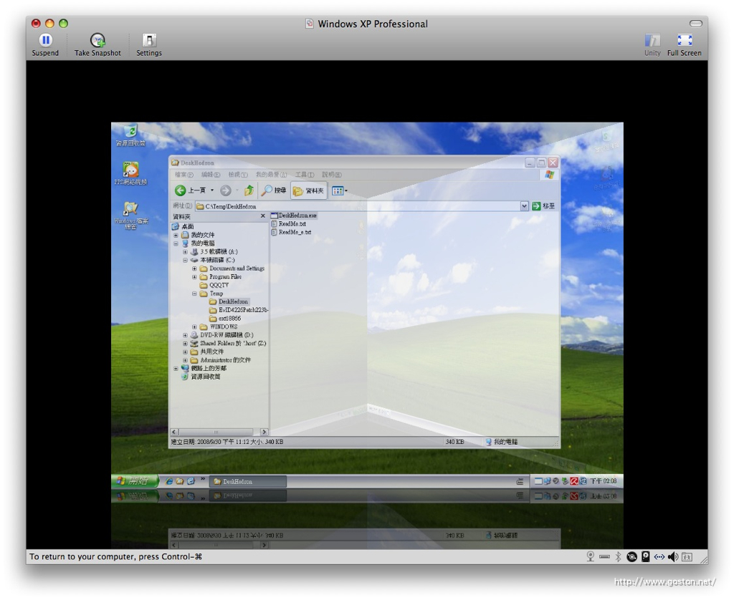
Task: Select 桌面 at the top of folder tree
Action: [183, 226]
